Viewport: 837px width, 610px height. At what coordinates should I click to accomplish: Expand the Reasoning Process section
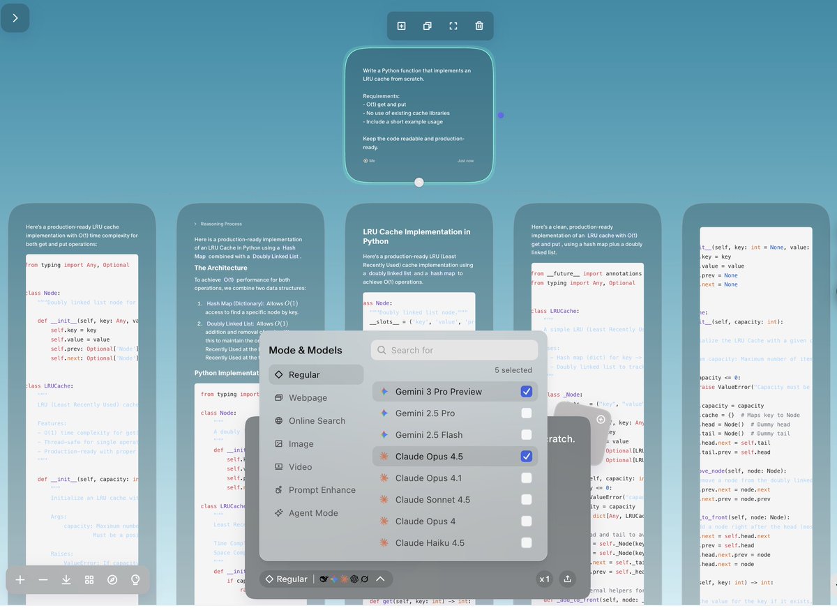click(x=218, y=224)
